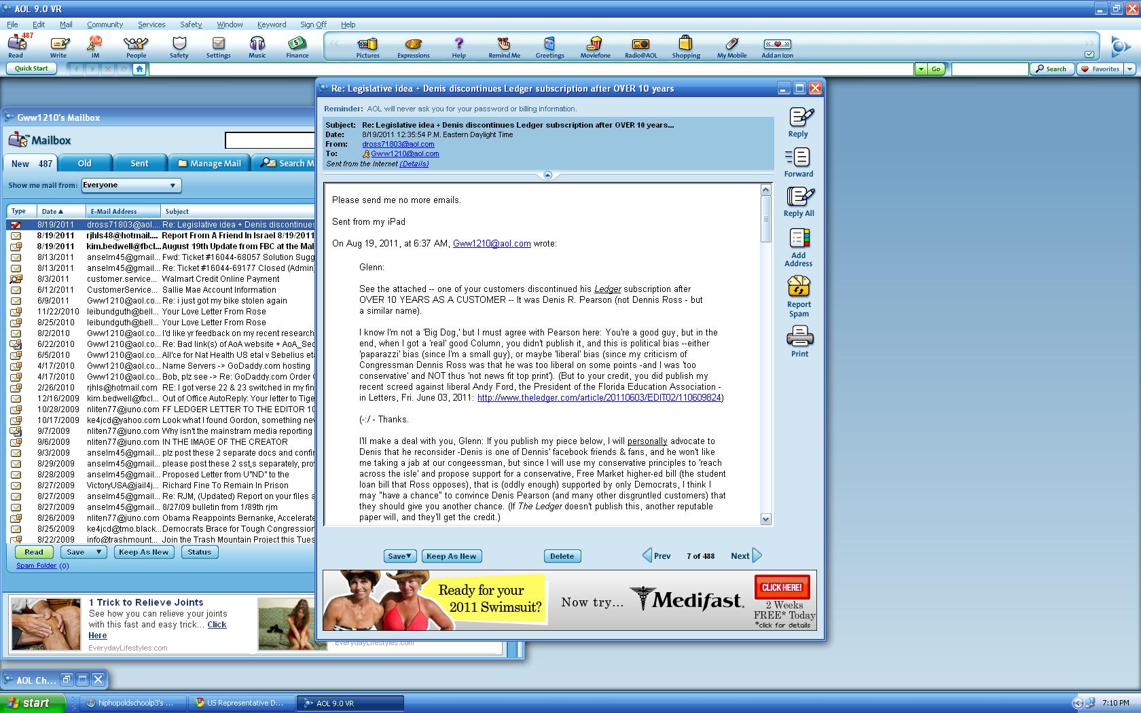1141x713 pixels.
Task: Open the IM toolbar icon
Action: pos(95,45)
